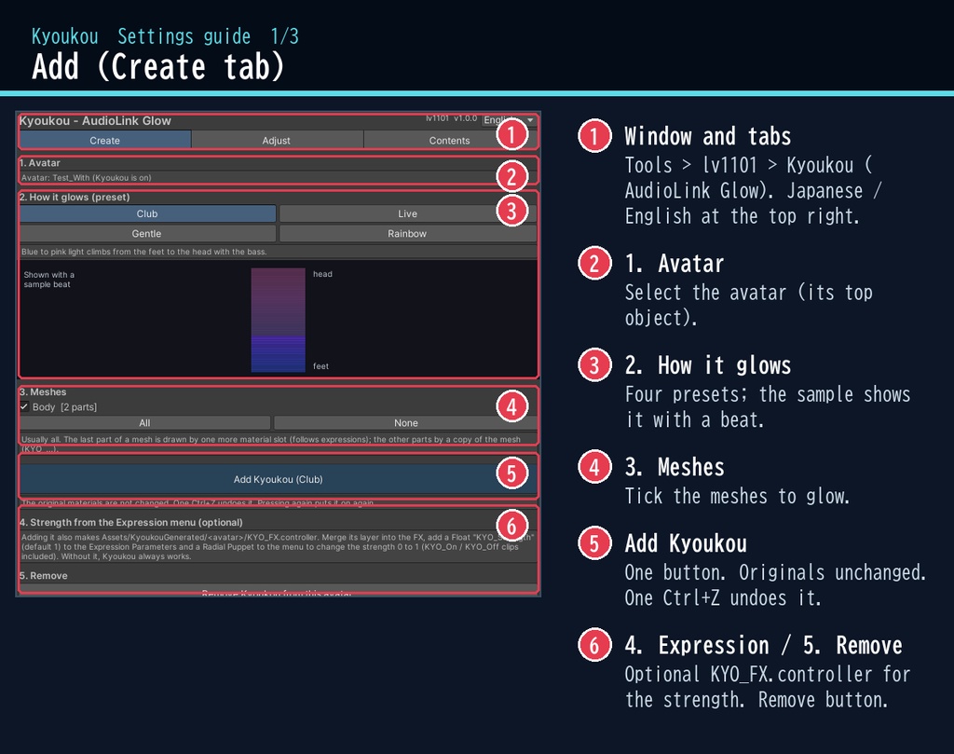Open the Adjust tab
954x754 pixels.
coord(277,140)
